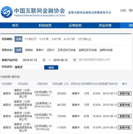Open the end date calendar icon
Screen dimensions: 133x134
75,60
